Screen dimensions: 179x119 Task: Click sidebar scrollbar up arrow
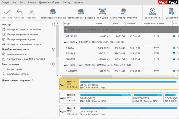point(57,24)
